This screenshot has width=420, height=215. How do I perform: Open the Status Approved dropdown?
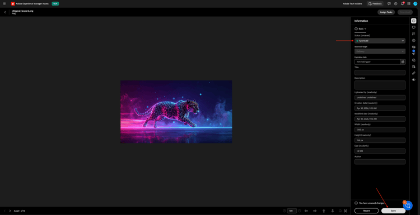380,41
